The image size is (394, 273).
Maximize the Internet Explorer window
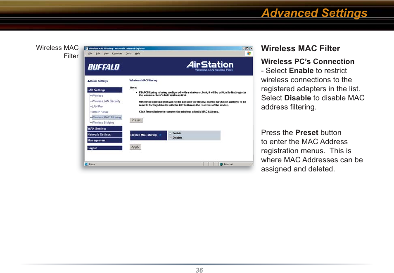(247, 48)
